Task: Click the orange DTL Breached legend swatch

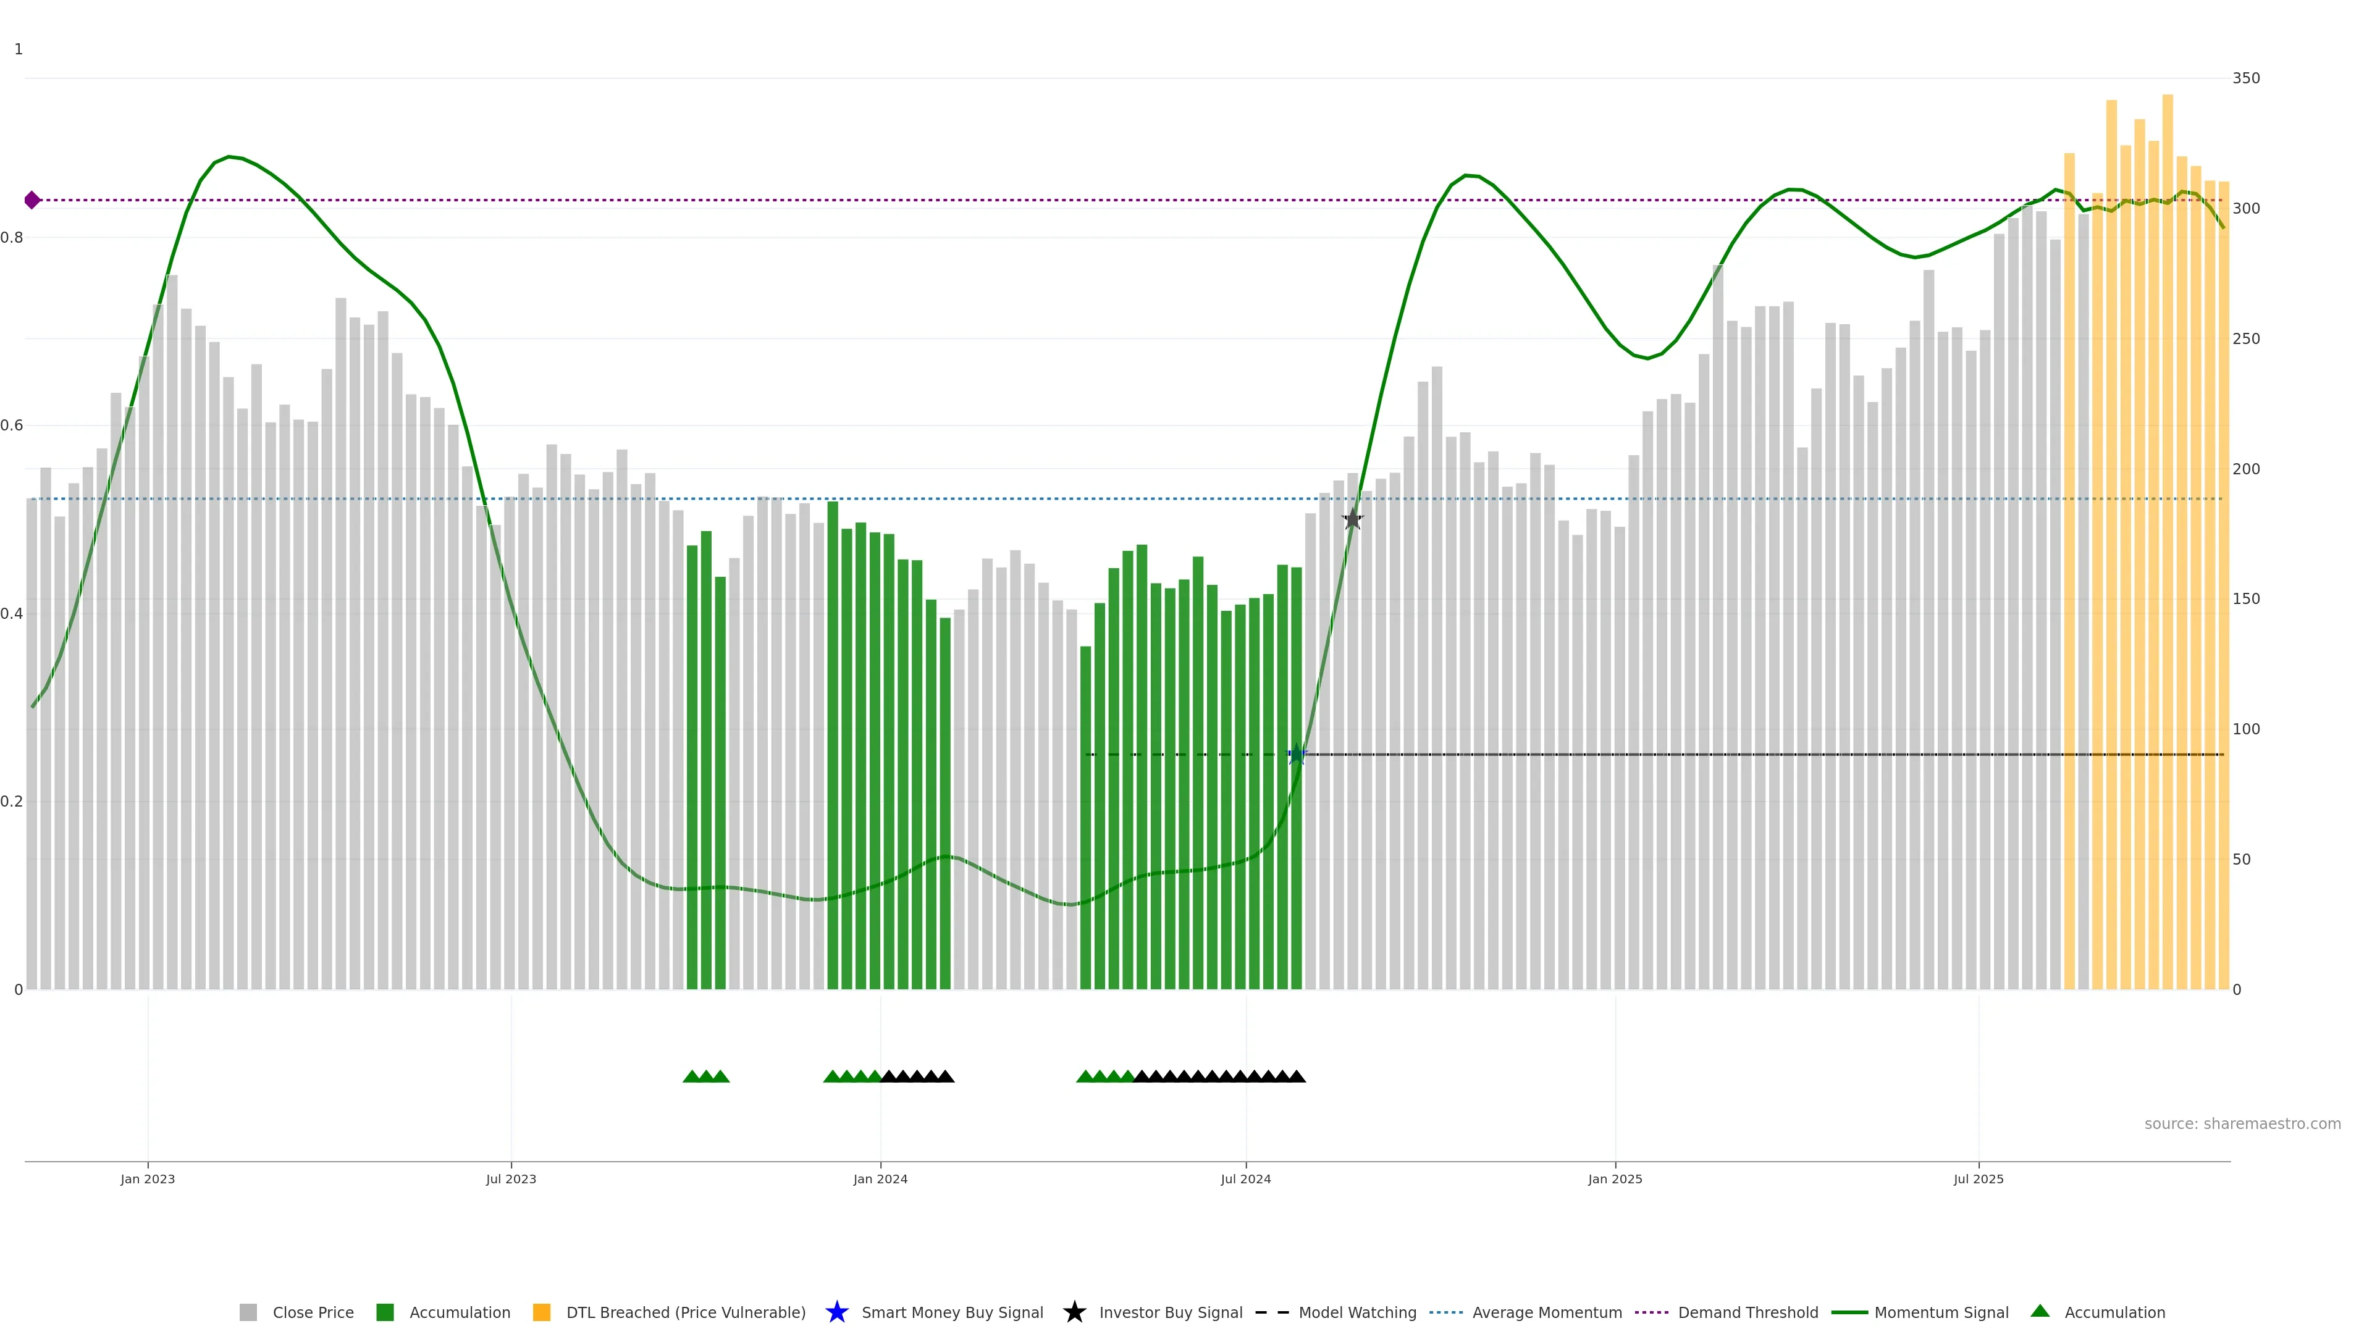Action: 542,1313
